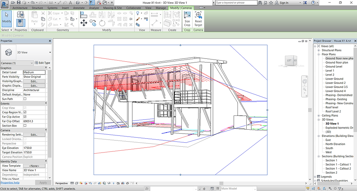Screen dimensions: 357x191
Task: Click Edit button for Graphic Display Options
Action: [34, 86]
